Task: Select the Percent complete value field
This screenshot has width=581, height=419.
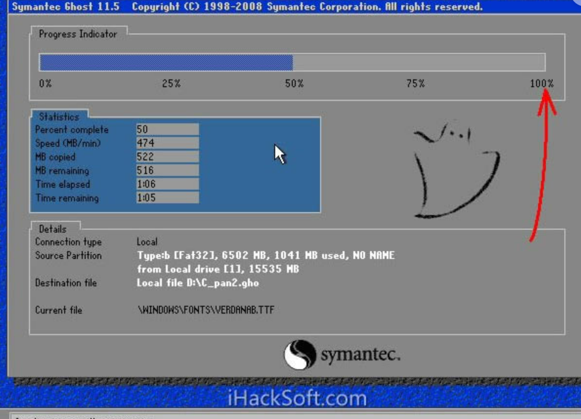Action: [x=167, y=129]
